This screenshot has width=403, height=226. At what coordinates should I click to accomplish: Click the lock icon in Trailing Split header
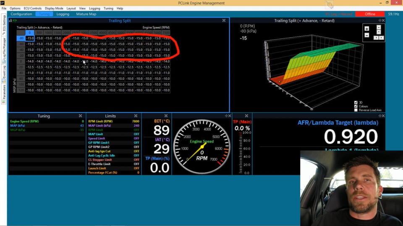click(10, 21)
